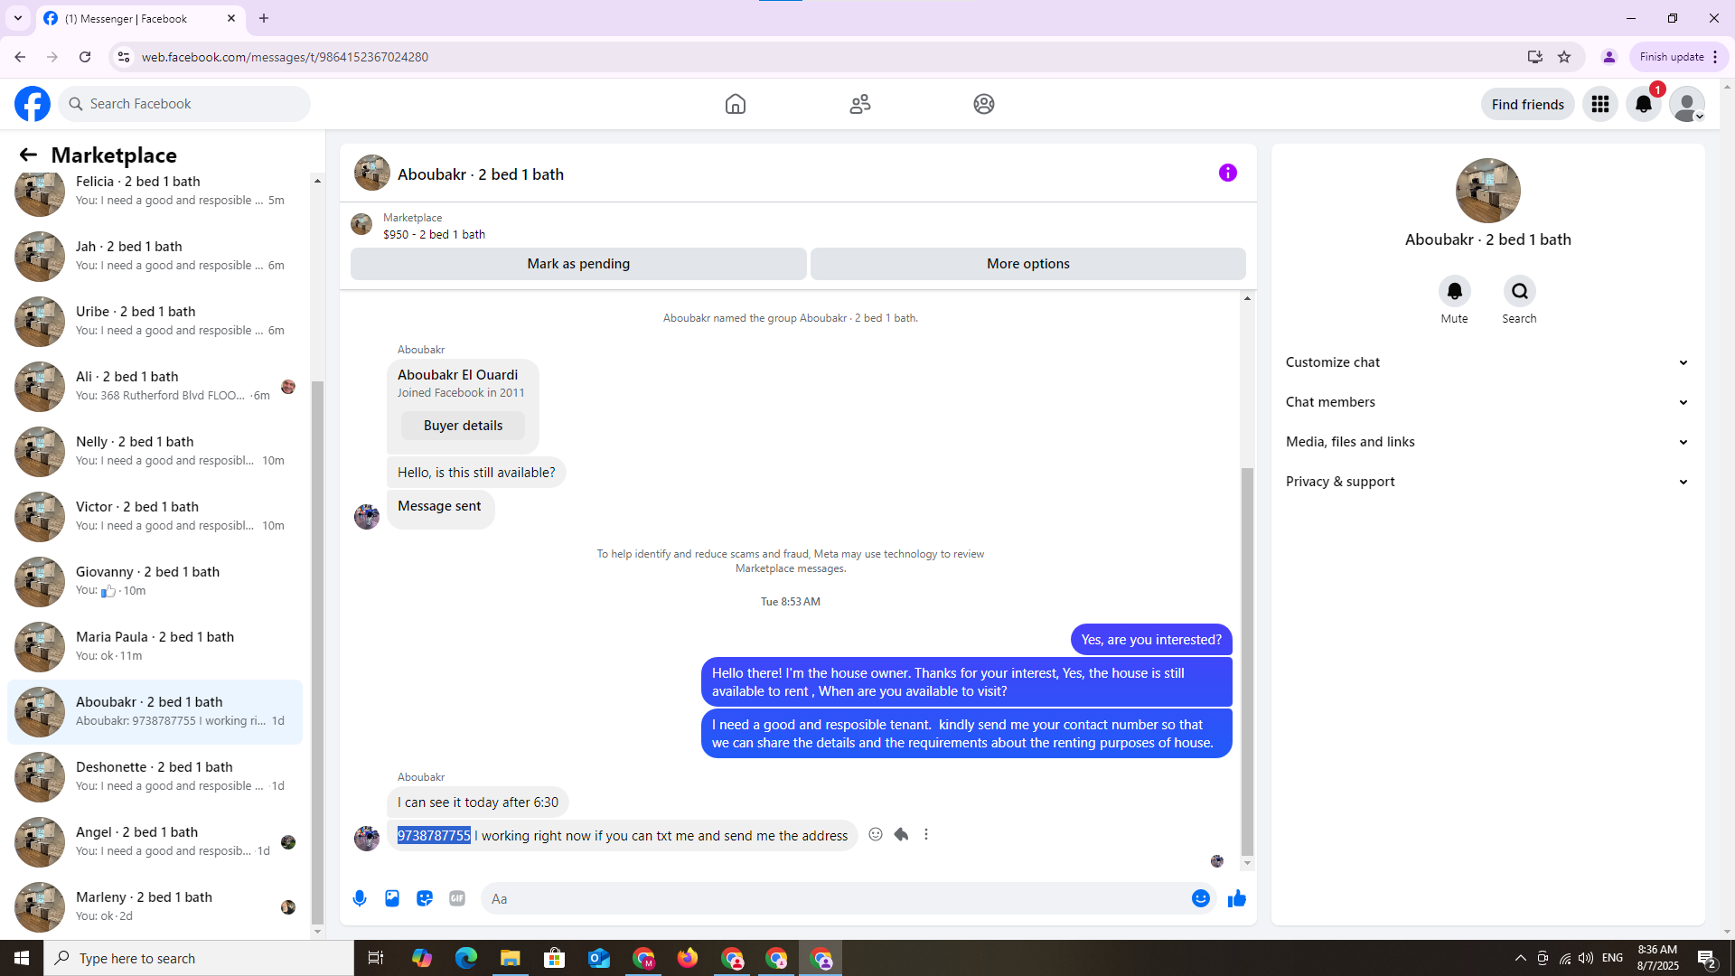Open Microsoft Edge from the taskbar
The image size is (1735, 976).
click(466, 958)
